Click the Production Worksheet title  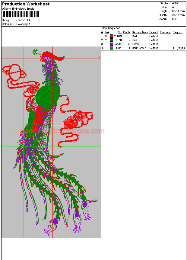[26, 4]
